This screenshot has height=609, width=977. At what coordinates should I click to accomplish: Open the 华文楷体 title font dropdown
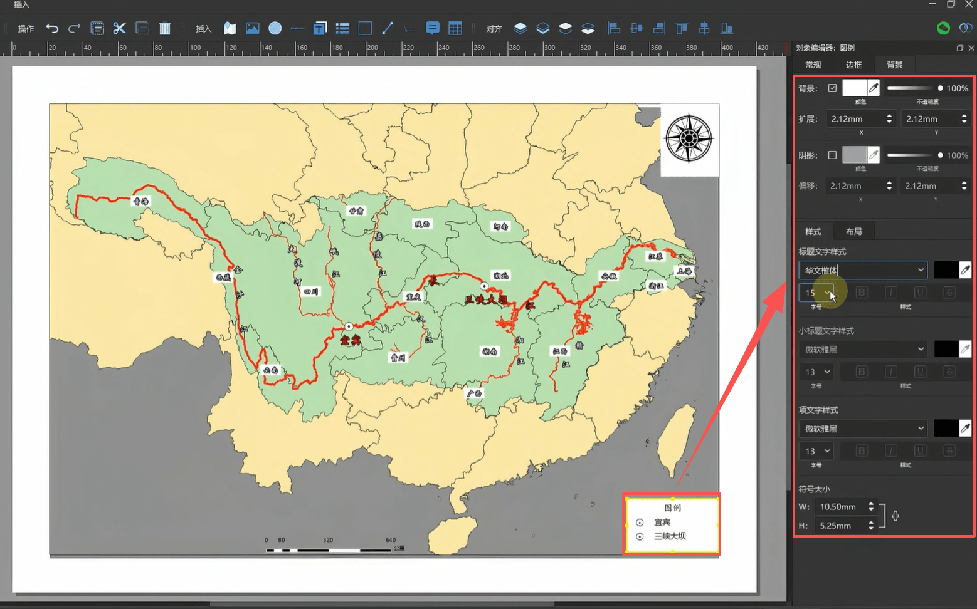[x=863, y=270]
